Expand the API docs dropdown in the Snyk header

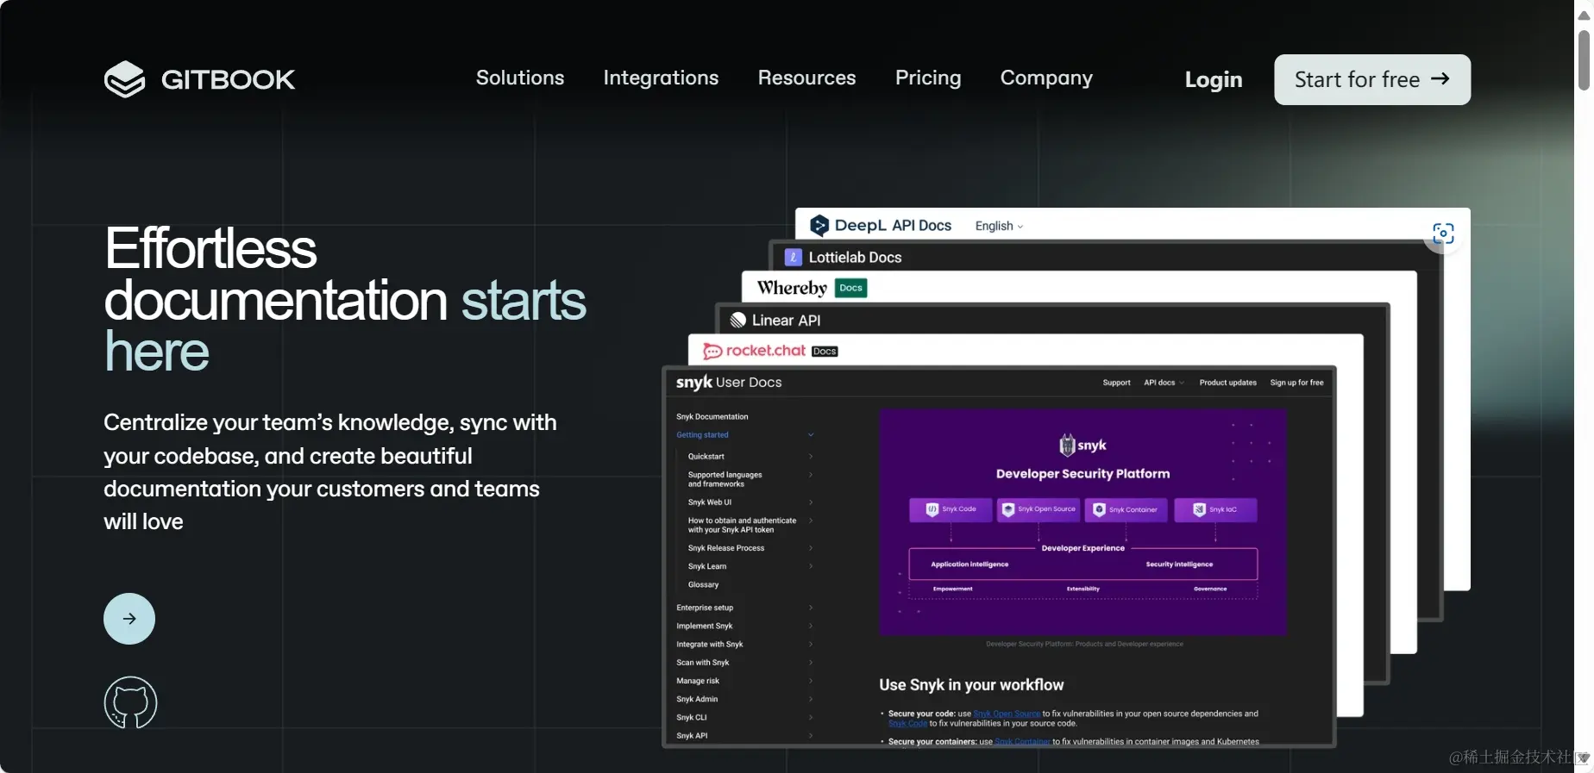pos(1164,383)
